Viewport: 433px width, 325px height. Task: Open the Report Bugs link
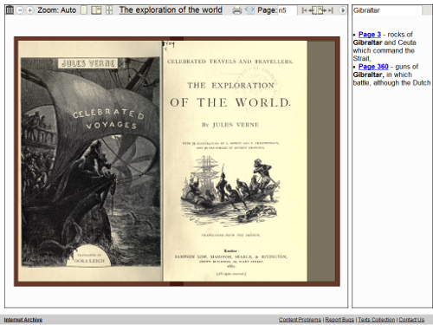(x=339, y=320)
